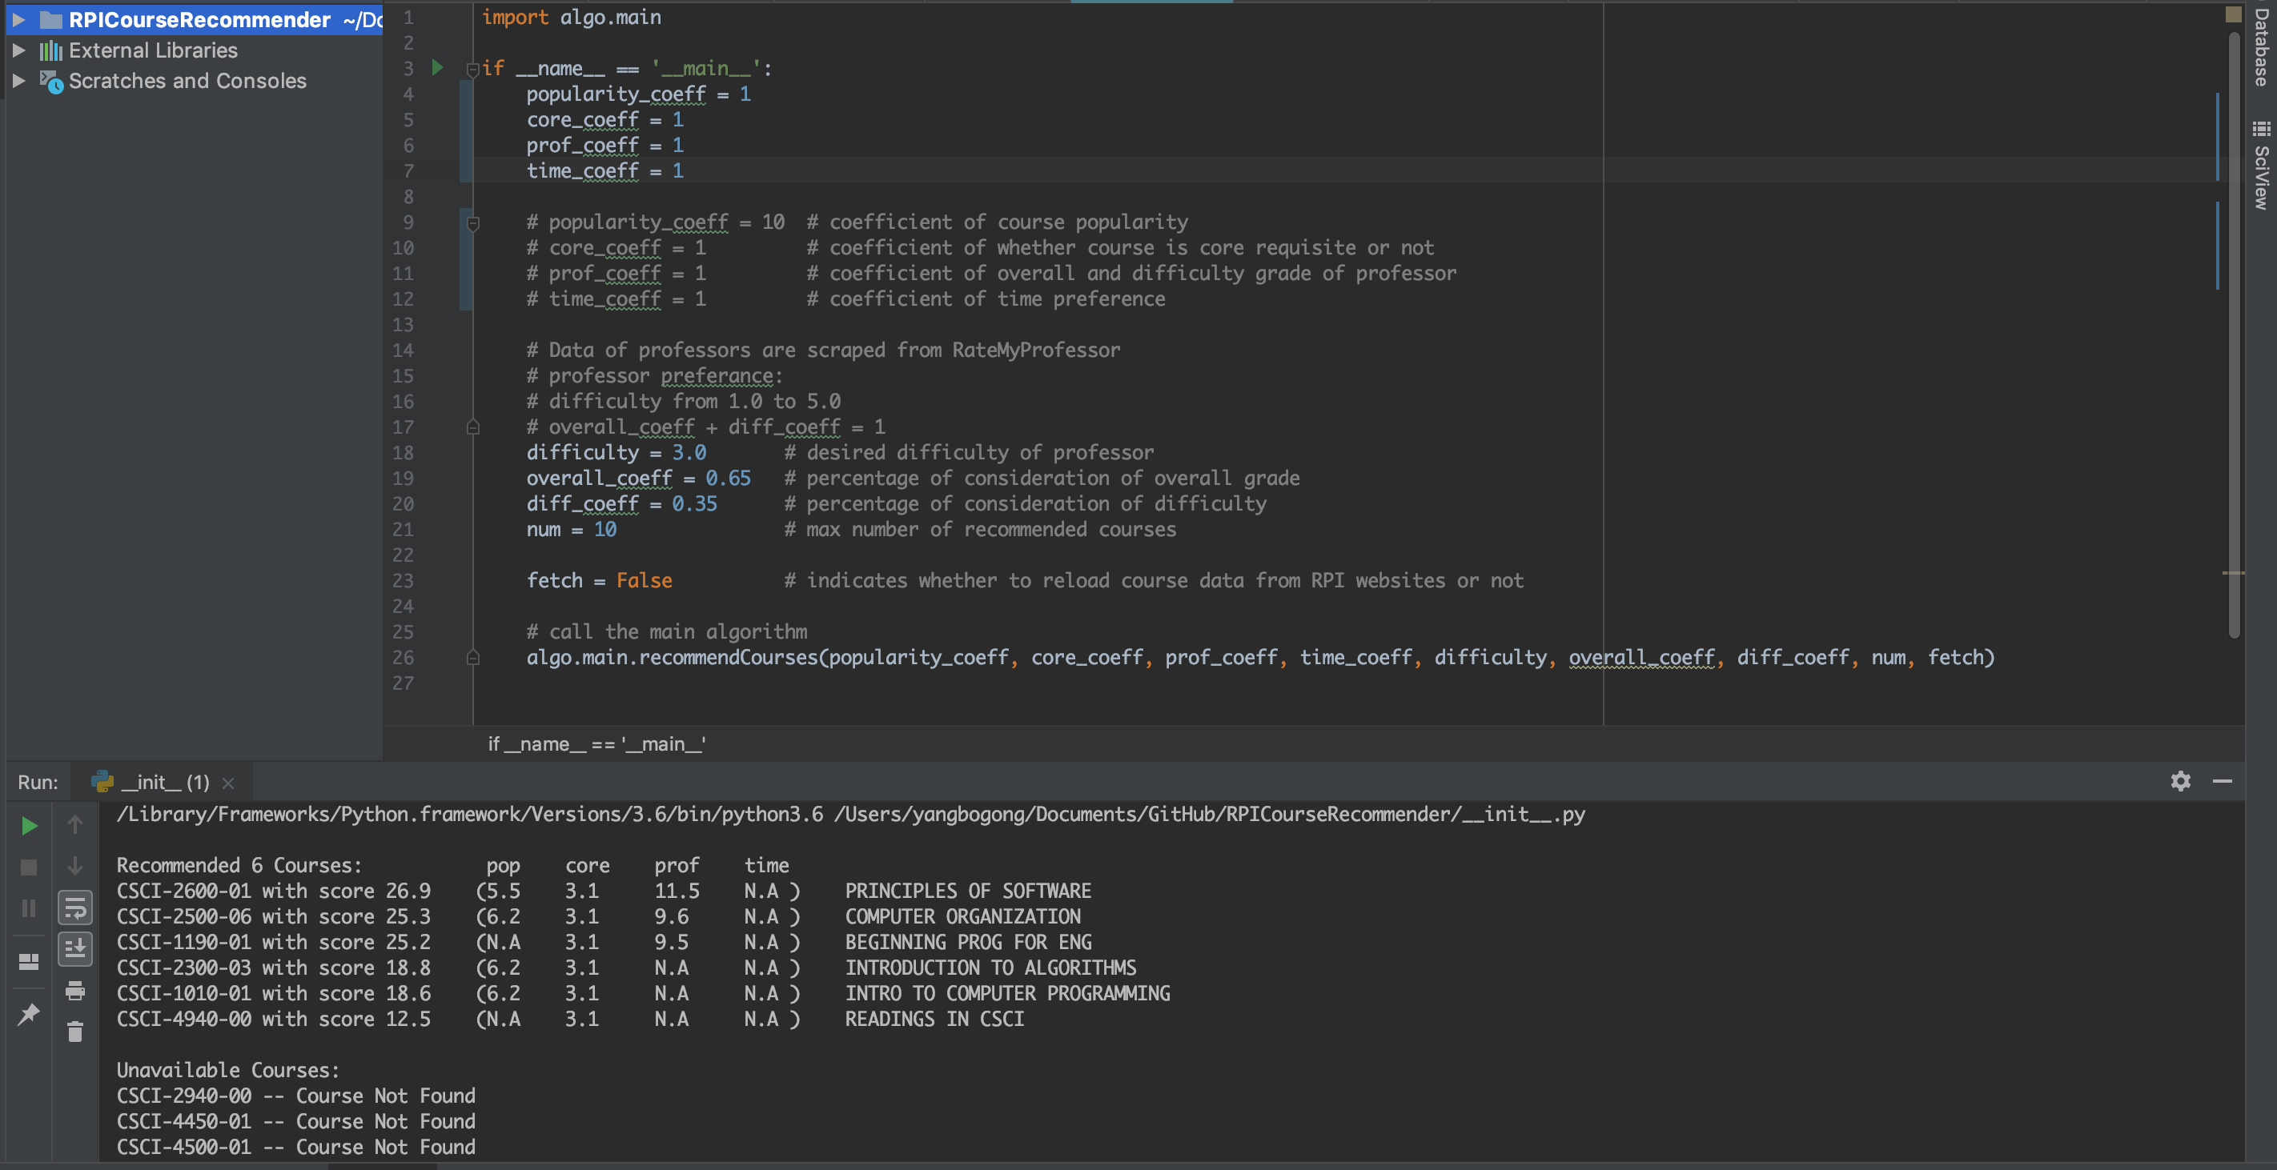Click the editor vertical scrollbar
The height and width of the screenshot is (1170, 2277).
2234,354
